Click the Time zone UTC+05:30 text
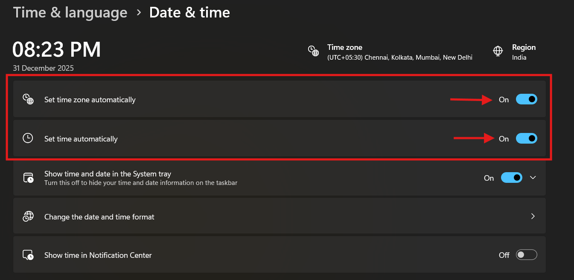574x280 pixels. 399,58
